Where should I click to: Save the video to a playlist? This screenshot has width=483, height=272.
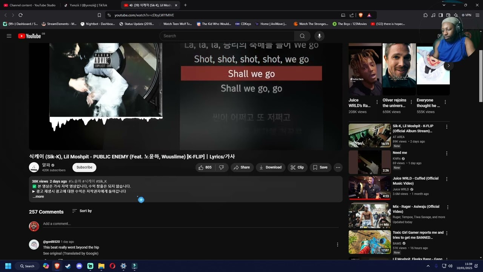point(320,167)
